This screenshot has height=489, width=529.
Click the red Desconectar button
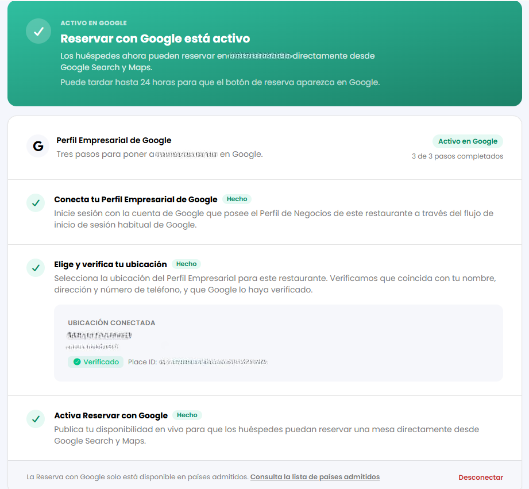click(480, 477)
